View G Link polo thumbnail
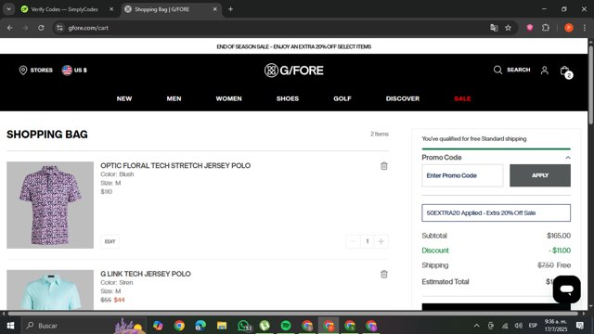The height and width of the screenshot is (334, 594). (x=50, y=289)
